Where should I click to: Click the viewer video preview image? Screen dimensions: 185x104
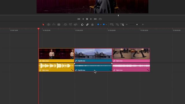92,7
